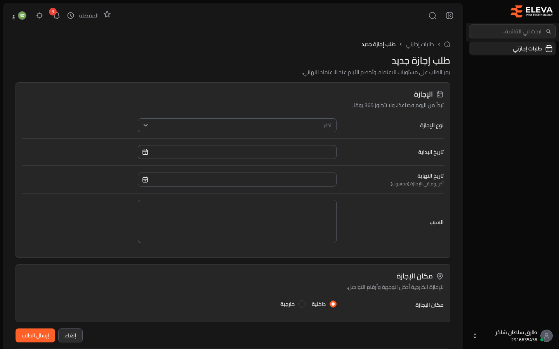
Task: Toggle the sidebar panel icon
Action: (x=450, y=16)
